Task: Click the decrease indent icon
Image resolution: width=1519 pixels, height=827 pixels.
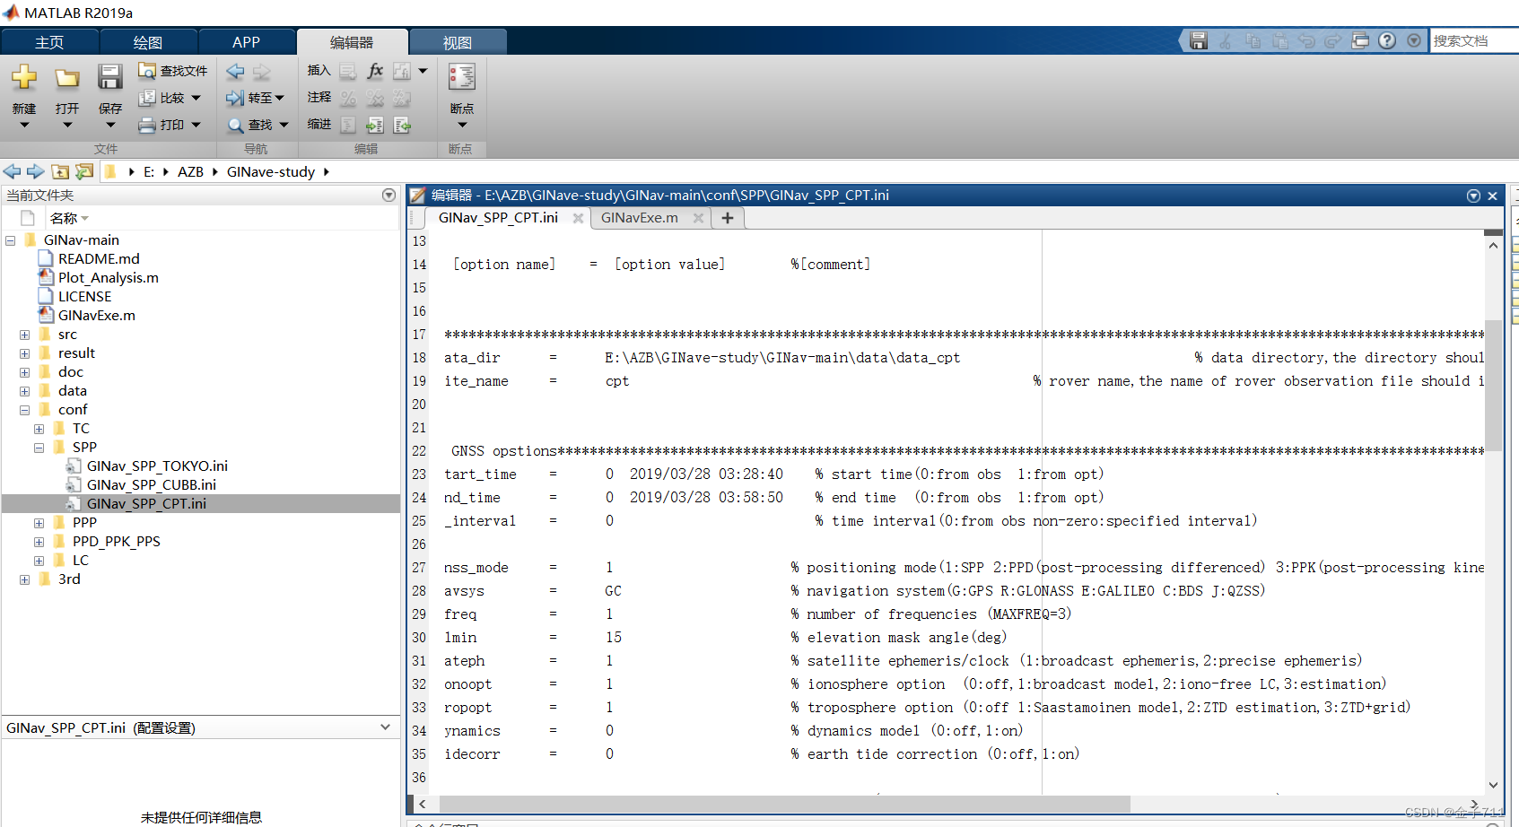Action: click(402, 126)
